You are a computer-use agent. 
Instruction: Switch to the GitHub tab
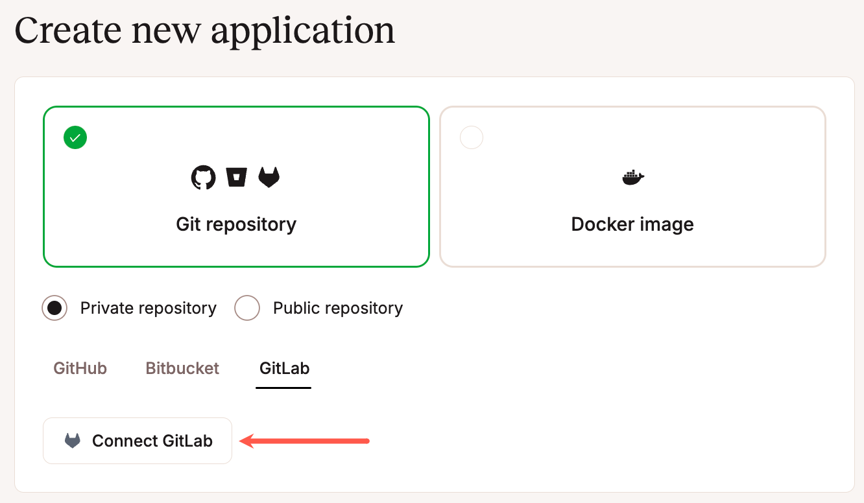79,368
